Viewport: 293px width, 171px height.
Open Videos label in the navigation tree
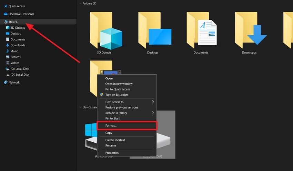point(15,63)
